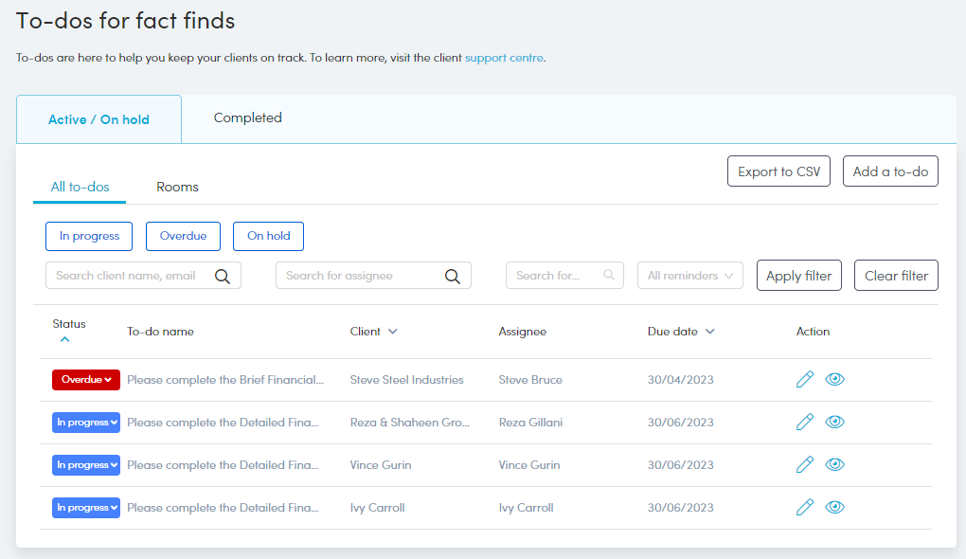Edit Vince Gurin's to-do using the pencil
966x559 pixels.
[x=805, y=464]
